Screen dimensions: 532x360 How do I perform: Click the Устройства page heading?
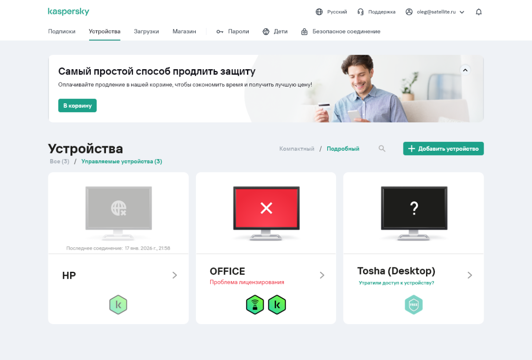click(86, 149)
